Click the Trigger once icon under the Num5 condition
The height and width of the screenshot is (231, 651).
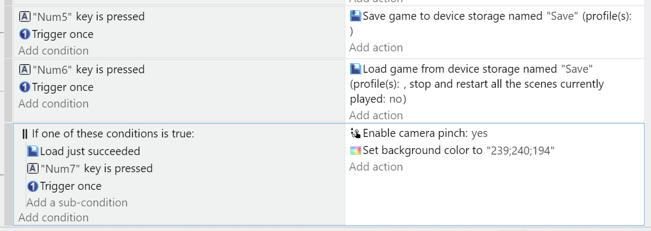[25, 34]
